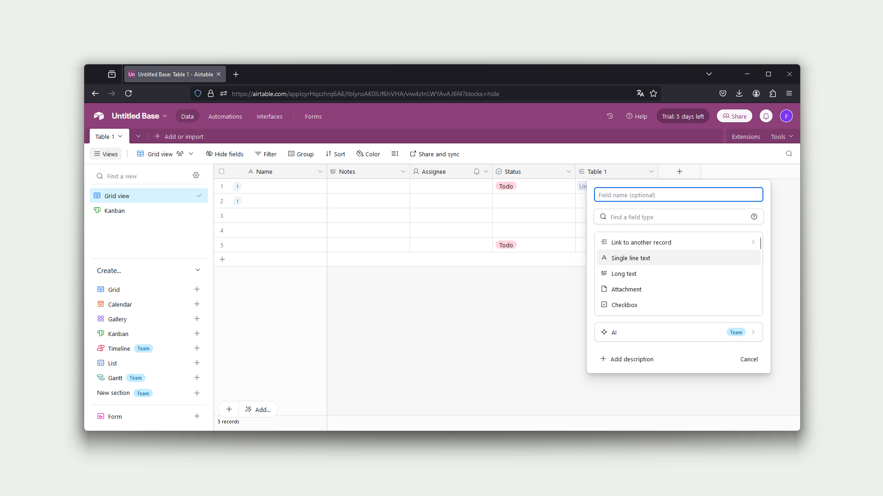
Task: Choose Link to another record
Action: tap(678, 242)
